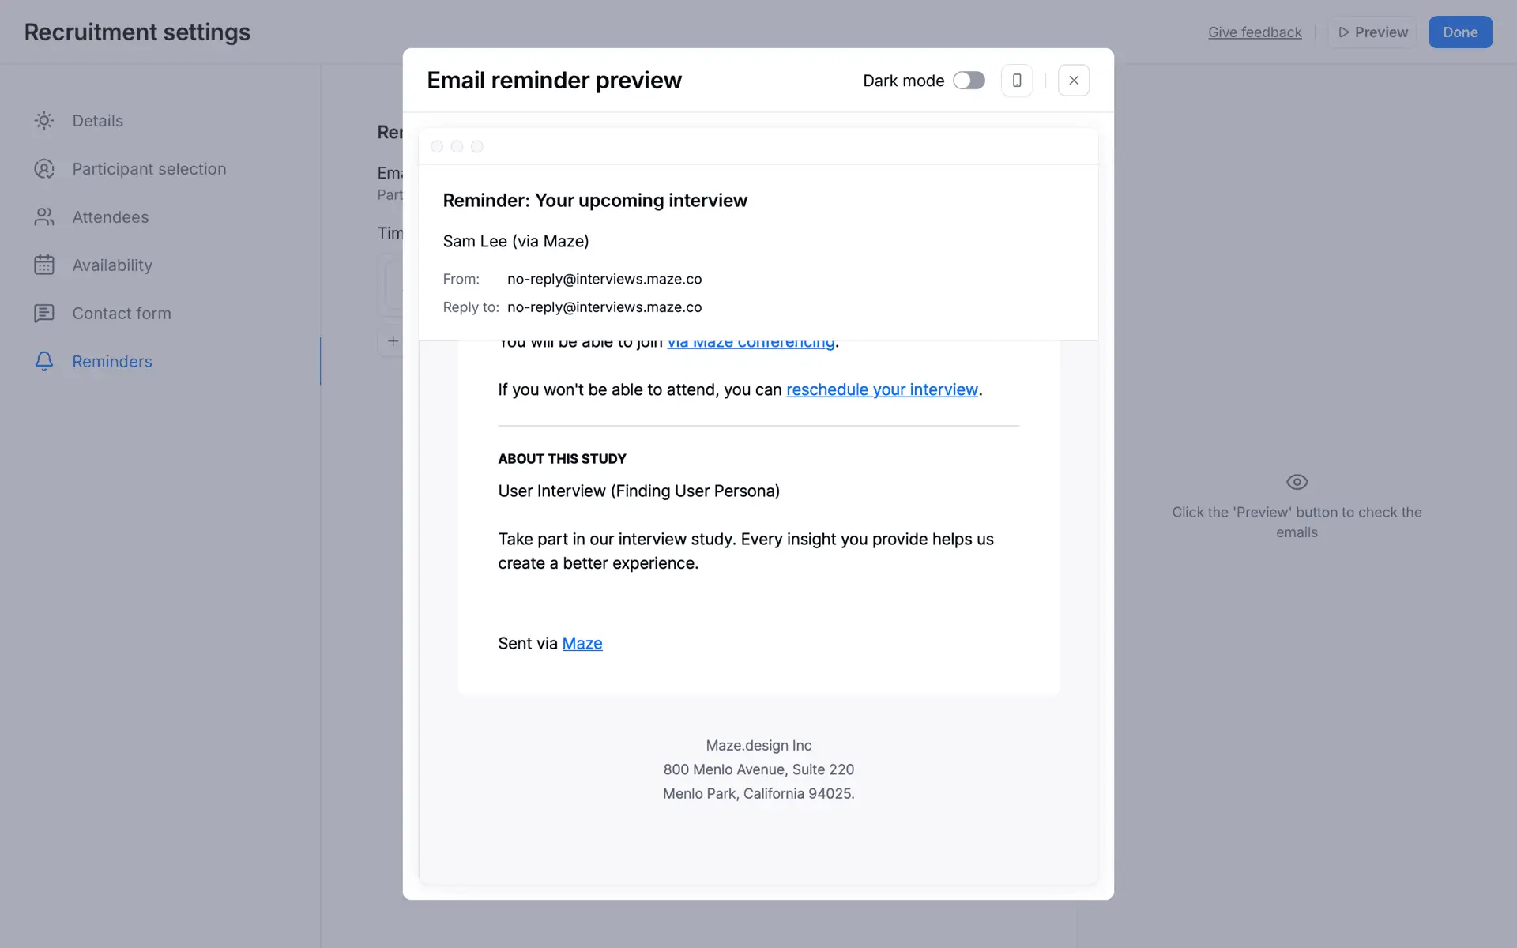
Task: Toggle Dark mode switch on
Action: point(969,81)
